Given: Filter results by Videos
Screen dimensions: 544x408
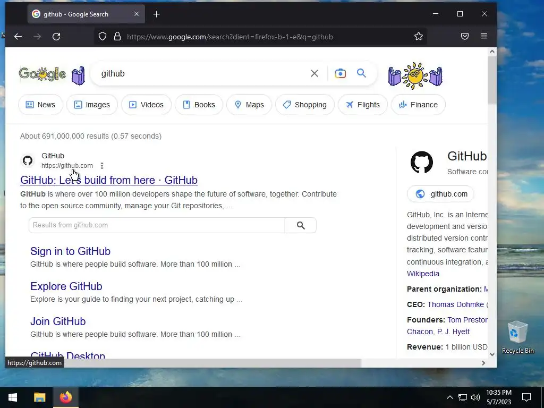Looking at the screenshot, I should click(146, 105).
